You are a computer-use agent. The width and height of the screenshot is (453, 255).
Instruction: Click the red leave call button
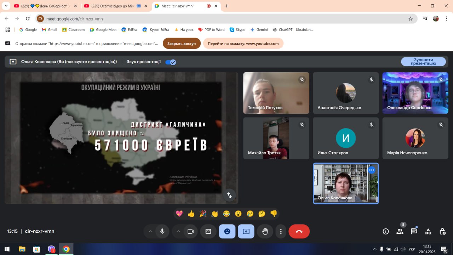pos(299,231)
